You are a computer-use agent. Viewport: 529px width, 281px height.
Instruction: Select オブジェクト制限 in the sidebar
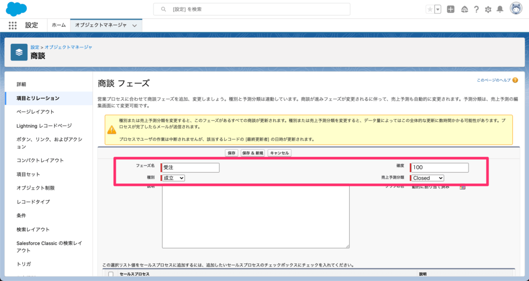pos(36,188)
